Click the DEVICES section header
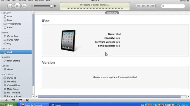Image resolution: width=190 pixels, height=106 pixels. 6,49
